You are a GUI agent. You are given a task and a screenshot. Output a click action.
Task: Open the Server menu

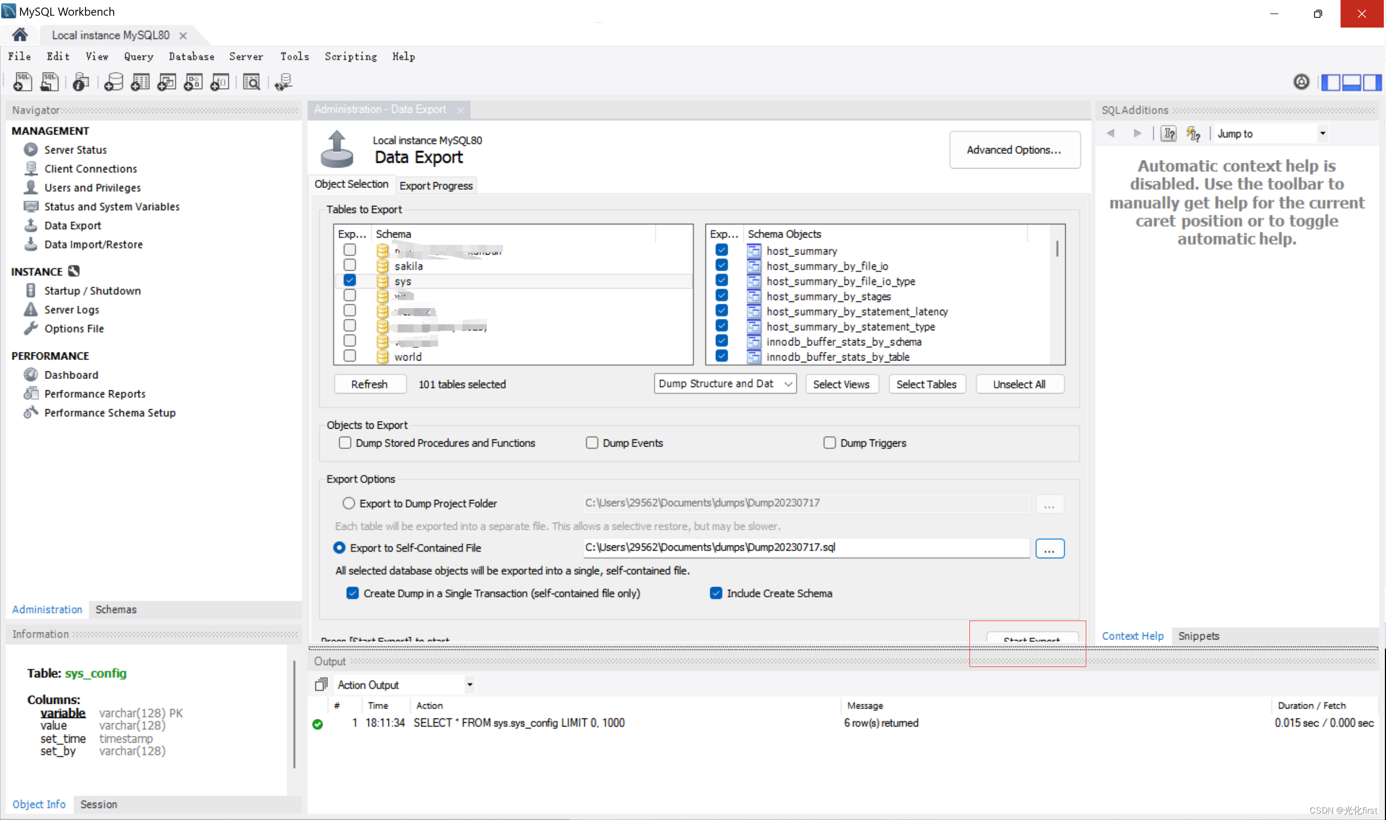[246, 56]
